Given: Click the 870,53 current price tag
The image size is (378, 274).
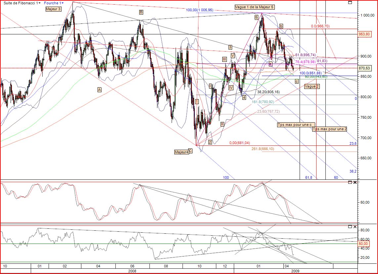Looking at the screenshot, I should [364, 68].
